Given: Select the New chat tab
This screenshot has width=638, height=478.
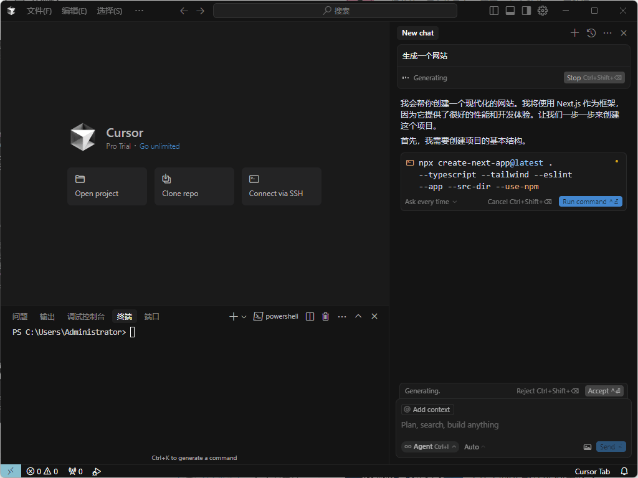Looking at the screenshot, I should click(x=417, y=33).
